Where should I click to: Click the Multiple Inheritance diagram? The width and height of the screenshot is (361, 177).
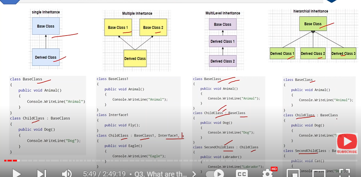click(135, 39)
